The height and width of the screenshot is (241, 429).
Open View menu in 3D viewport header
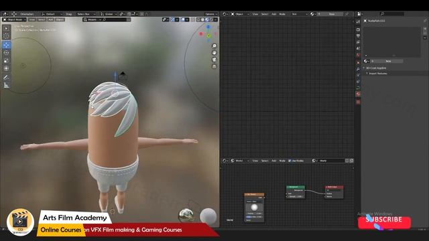click(32, 19)
